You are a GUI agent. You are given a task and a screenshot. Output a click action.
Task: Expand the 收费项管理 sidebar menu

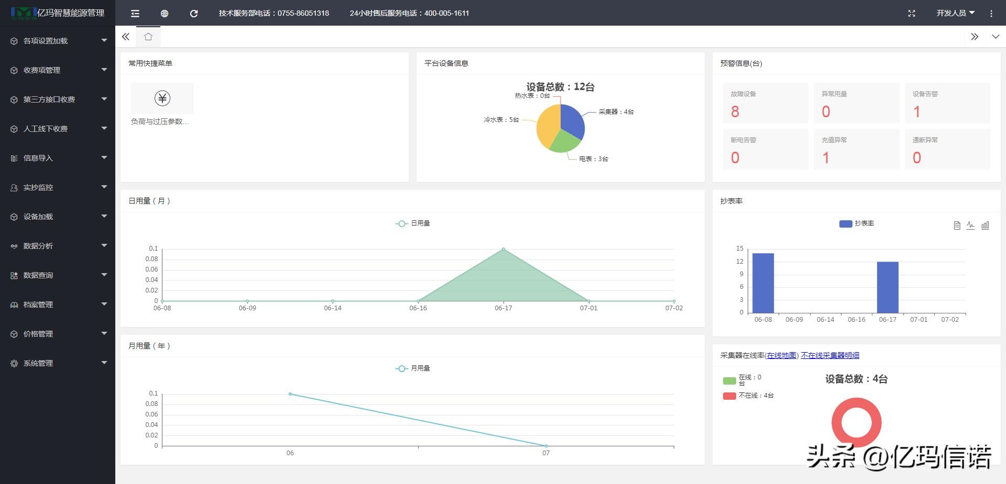(x=58, y=70)
